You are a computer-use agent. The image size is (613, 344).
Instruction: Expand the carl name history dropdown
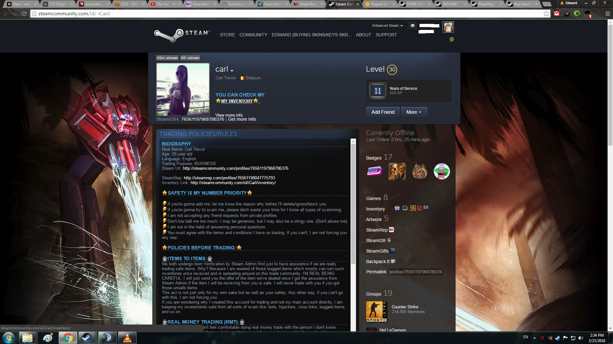pos(232,71)
